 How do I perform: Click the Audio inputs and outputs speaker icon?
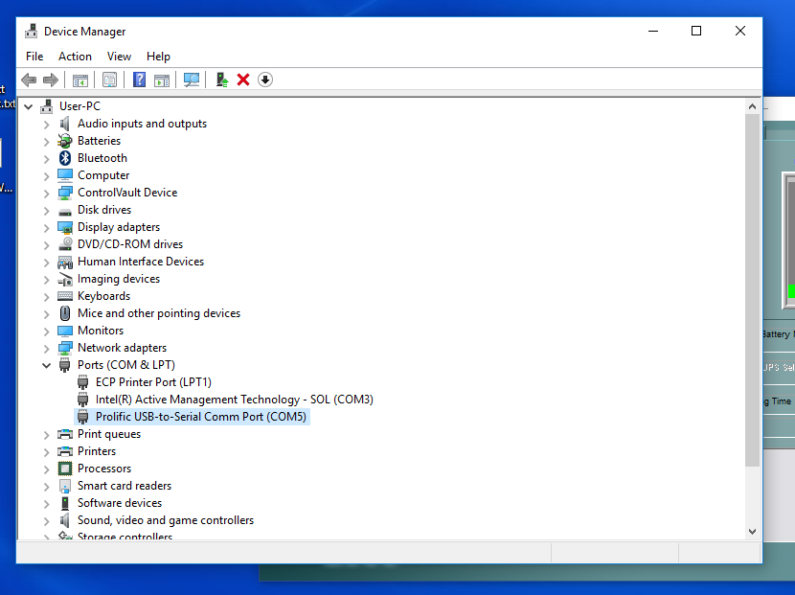pyautogui.click(x=64, y=124)
